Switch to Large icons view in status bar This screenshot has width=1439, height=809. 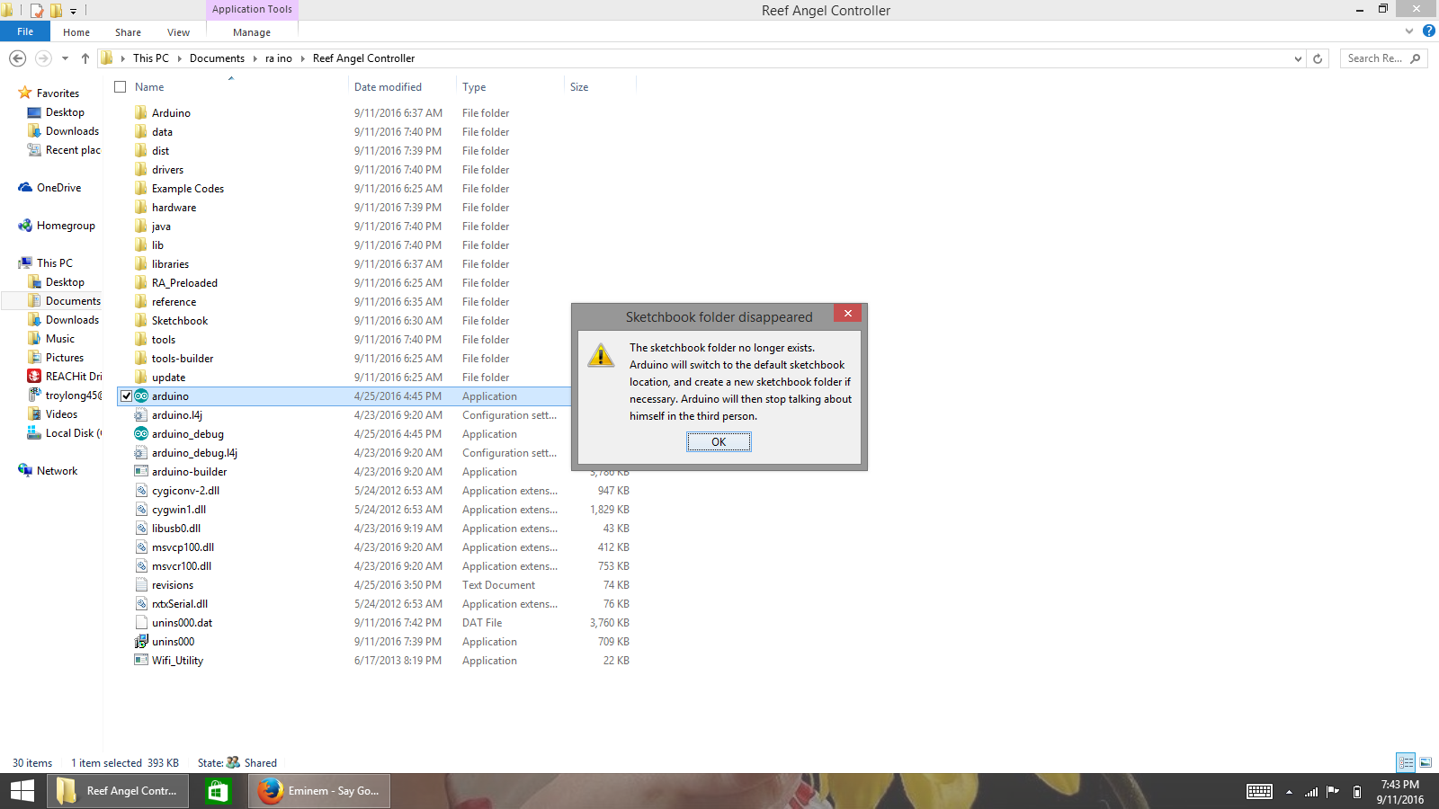pyautogui.click(x=1426, y=762)
